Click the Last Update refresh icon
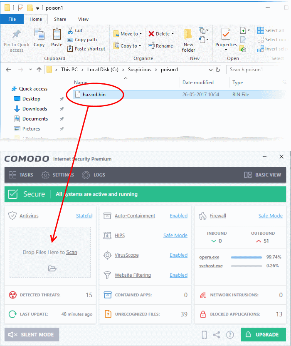Viewport: 291px width, 346px height. coord(13,314)
